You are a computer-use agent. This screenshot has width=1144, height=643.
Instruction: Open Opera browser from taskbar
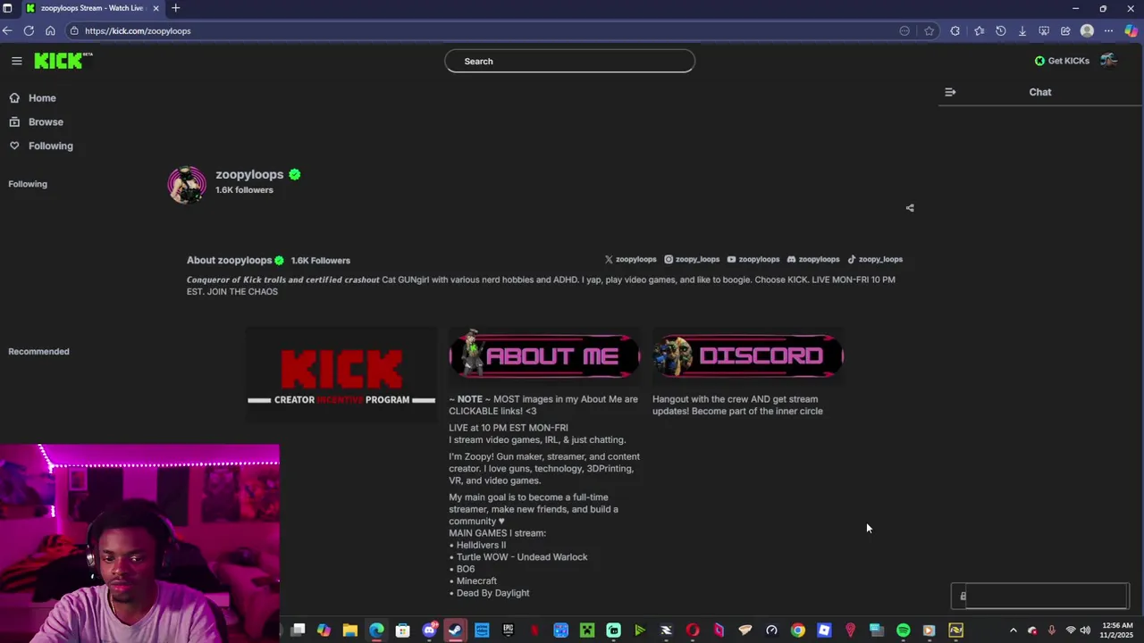pyautogui.click(x=692, y=630)
